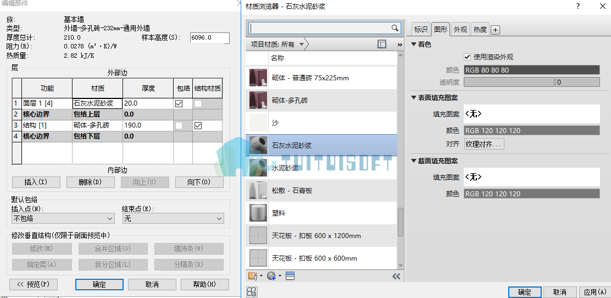Click the 纹理对齐... button
Viewport: 611px width, 298px height.
click(485, 144)
